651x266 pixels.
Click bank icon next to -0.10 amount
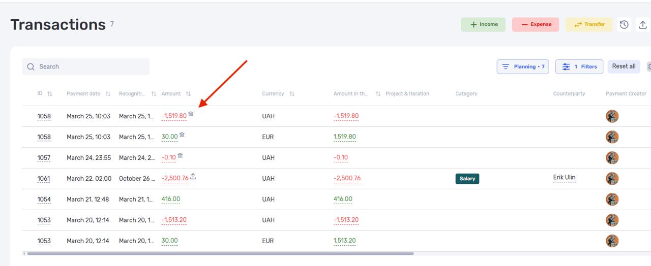click(x=180, y=156)
